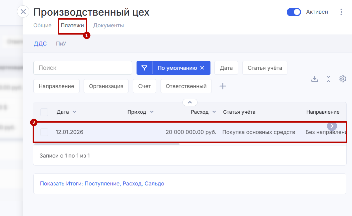
Task: Open the ПиУ sub-tab
Action: coord(61,44)
